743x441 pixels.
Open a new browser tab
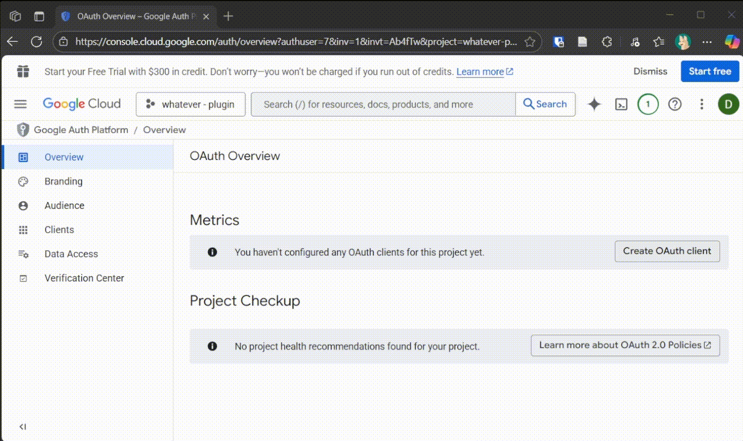(228, 16)
